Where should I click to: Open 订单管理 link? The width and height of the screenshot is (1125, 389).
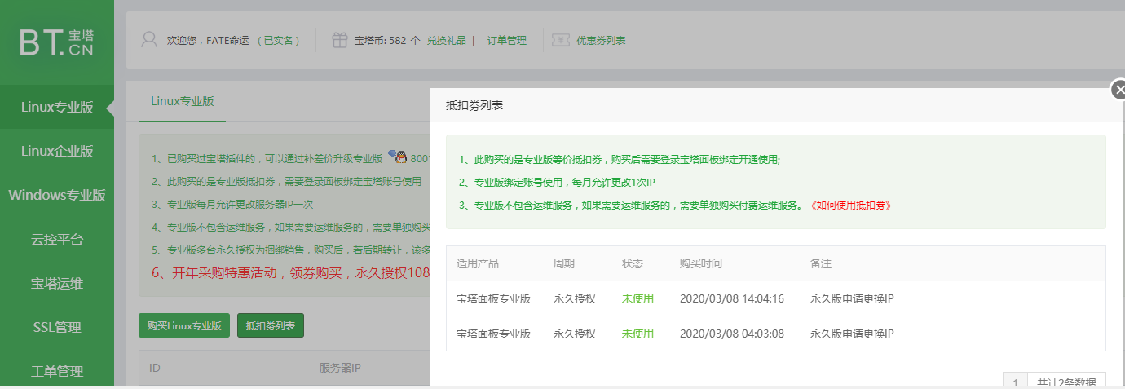point(507,40)
